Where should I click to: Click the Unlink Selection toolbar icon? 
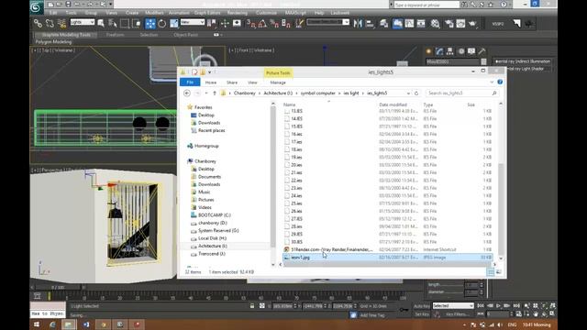(50, 24)
